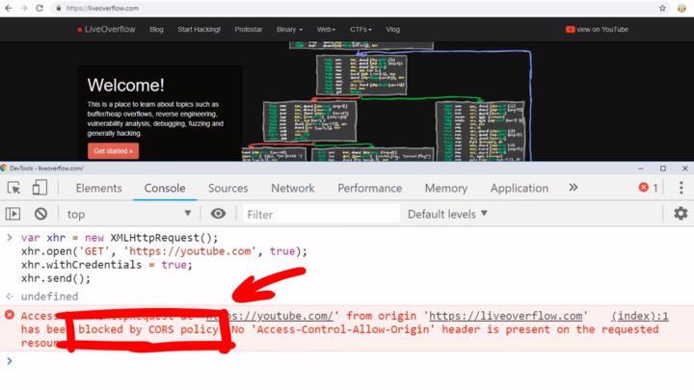This screenshot has height=390, width=694.
Task: Switch to the Console tab
Action: point(165,188)
